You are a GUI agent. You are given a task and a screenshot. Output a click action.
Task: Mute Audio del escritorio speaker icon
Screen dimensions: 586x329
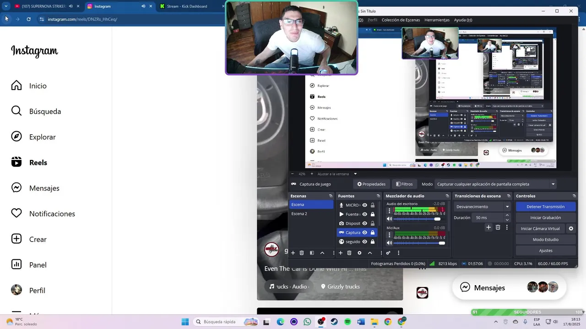390,219
